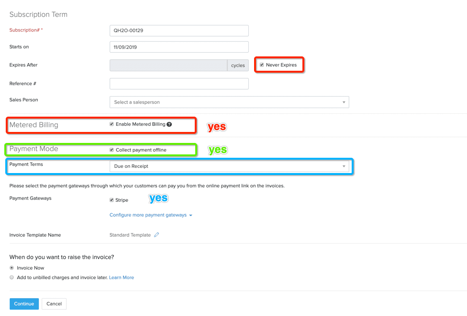This screenshot has height=316, width=467.
Task: Open the Due on Receipt payment terms dropdown
Action: point(229,166)
